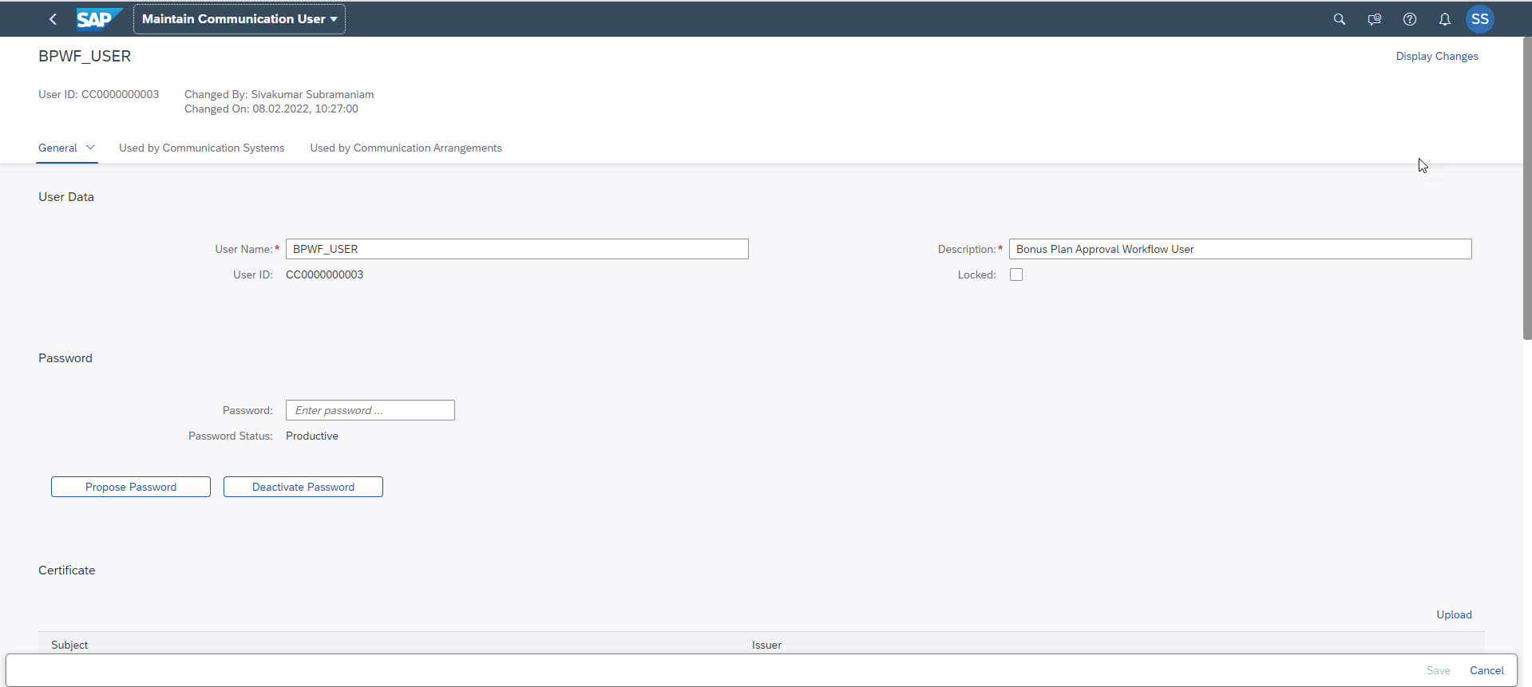The width and height of the screenshot is (1532, 687).
Task: Click the back navigation arrow
Action: pos(53,19)
